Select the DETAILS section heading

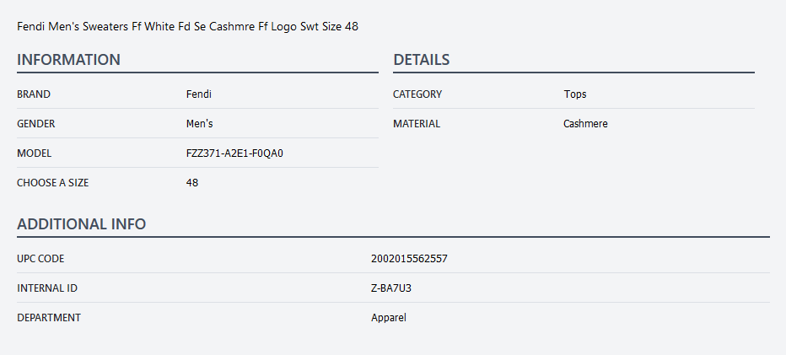(x=421, y=60)
